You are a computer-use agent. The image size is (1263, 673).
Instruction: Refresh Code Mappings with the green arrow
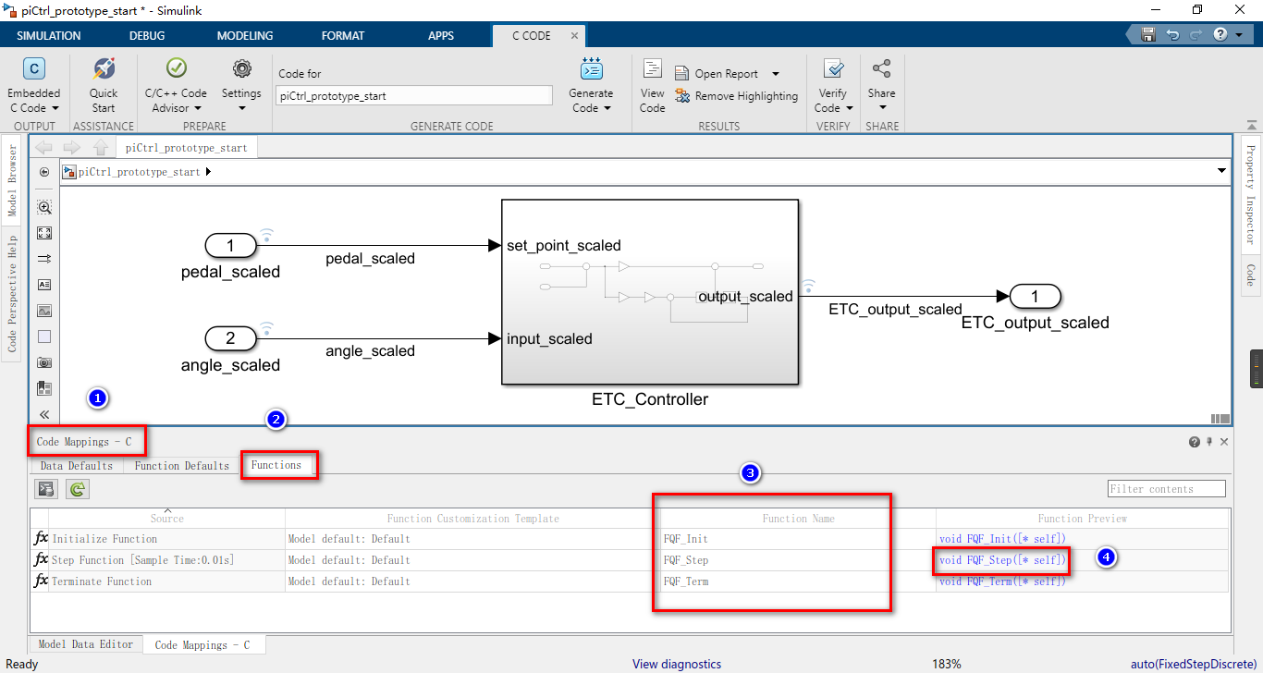tap(78, 489)
